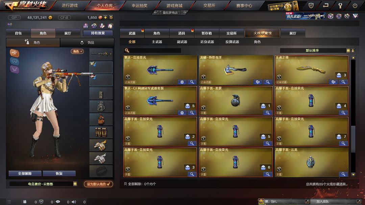
Task: Open gear settings on 擎天-竞技荣光 card
Action: pos(182,82)
